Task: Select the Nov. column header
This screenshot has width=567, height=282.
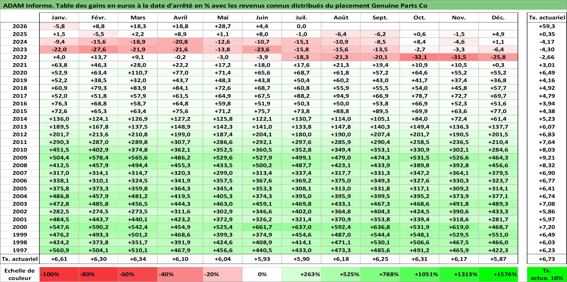Action: [459, 18]
